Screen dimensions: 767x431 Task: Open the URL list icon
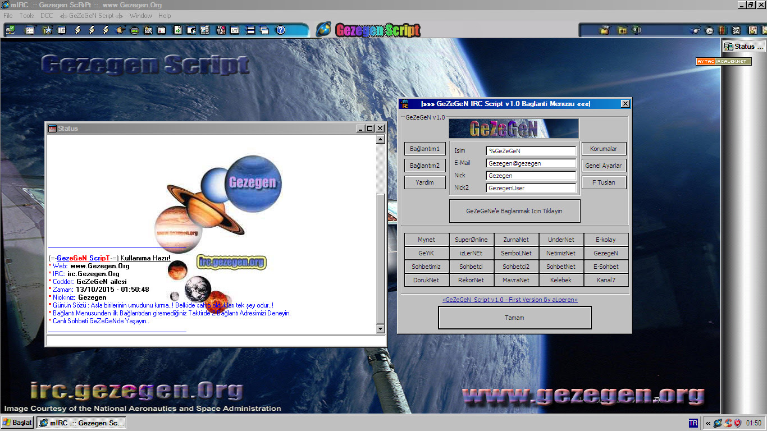pyautogui.click(x=235, y=30)
